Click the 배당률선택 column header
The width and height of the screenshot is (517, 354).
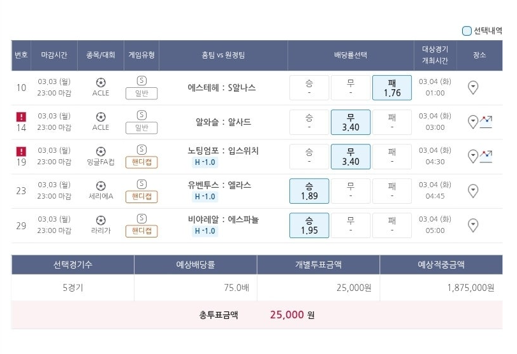(x=351, y=55)
